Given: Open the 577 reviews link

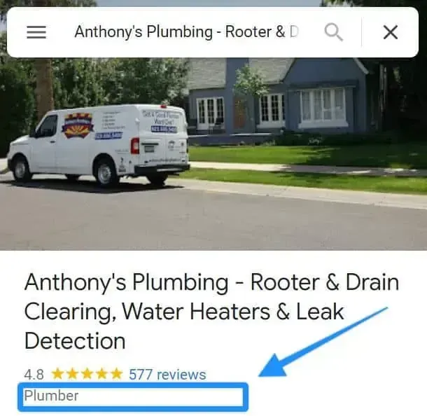Looking at the screenshot, I should coord(167,374).
